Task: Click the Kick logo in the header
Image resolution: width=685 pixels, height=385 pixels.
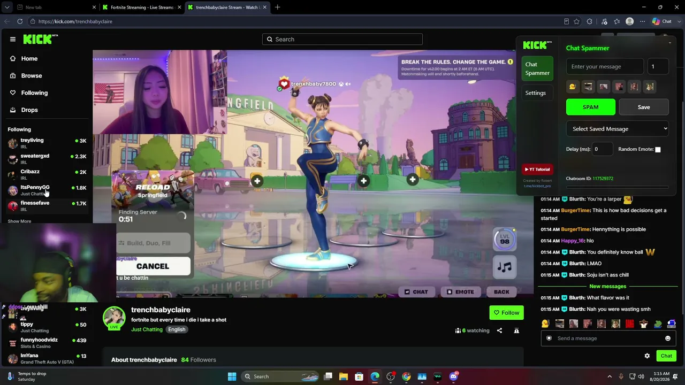Action: (40, 39)
